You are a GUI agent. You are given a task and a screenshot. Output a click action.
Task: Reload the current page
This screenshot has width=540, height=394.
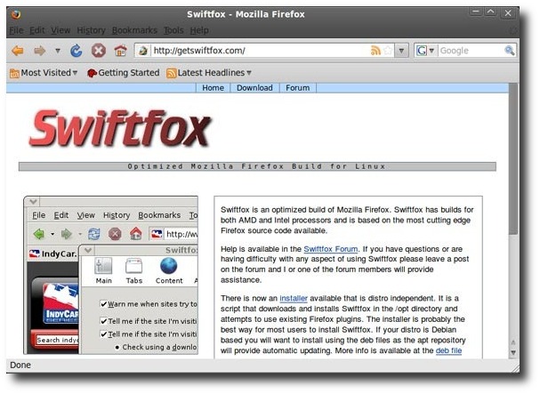coord(77,51)
